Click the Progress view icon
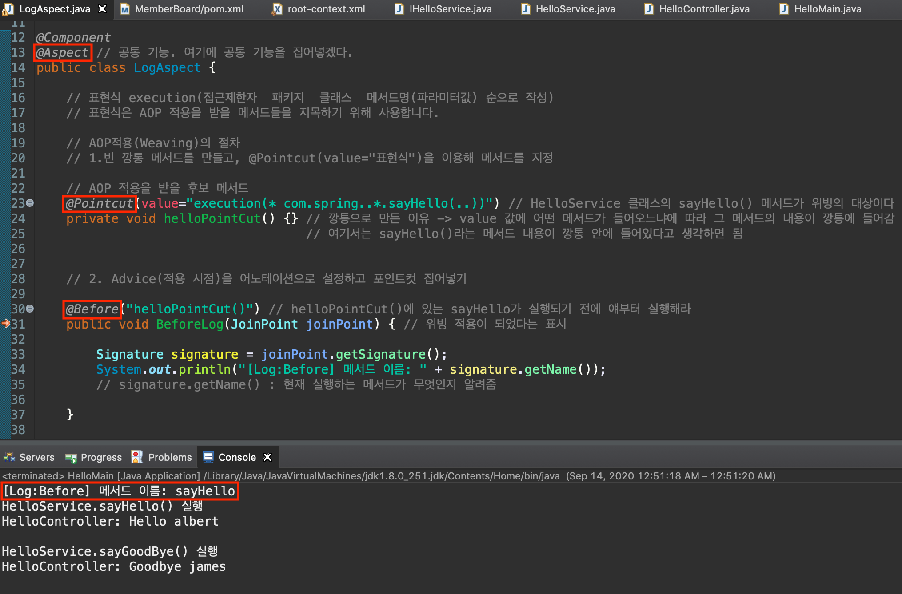Screen dimensions: 902x594 pyautogui.click(x=71, y=457)
